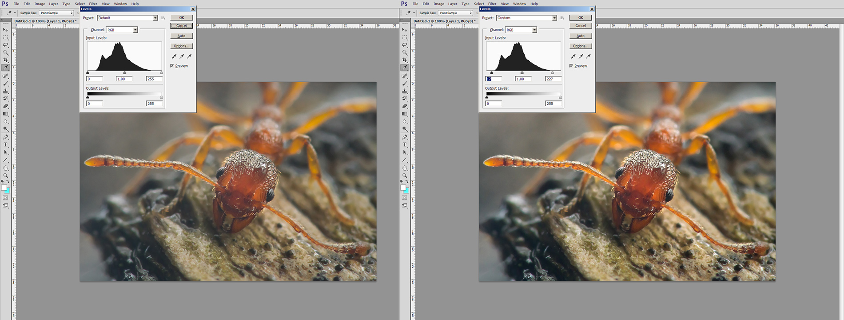The width and height of the screenshot is (844, 320).
Task: Open the Preset dropdown showing Default
Action: coord(127,18)
